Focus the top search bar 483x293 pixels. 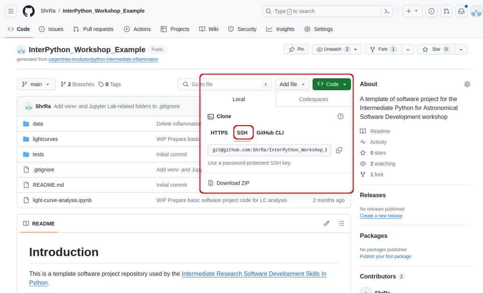[322, 11]
